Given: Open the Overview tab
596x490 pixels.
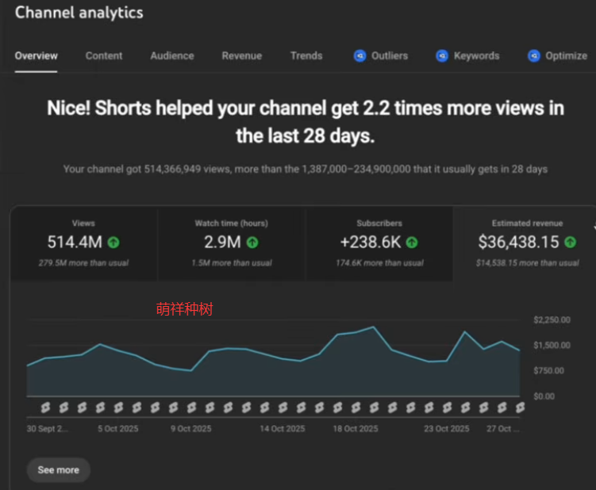Looking at the screenshot, I should tap(37, 56).
